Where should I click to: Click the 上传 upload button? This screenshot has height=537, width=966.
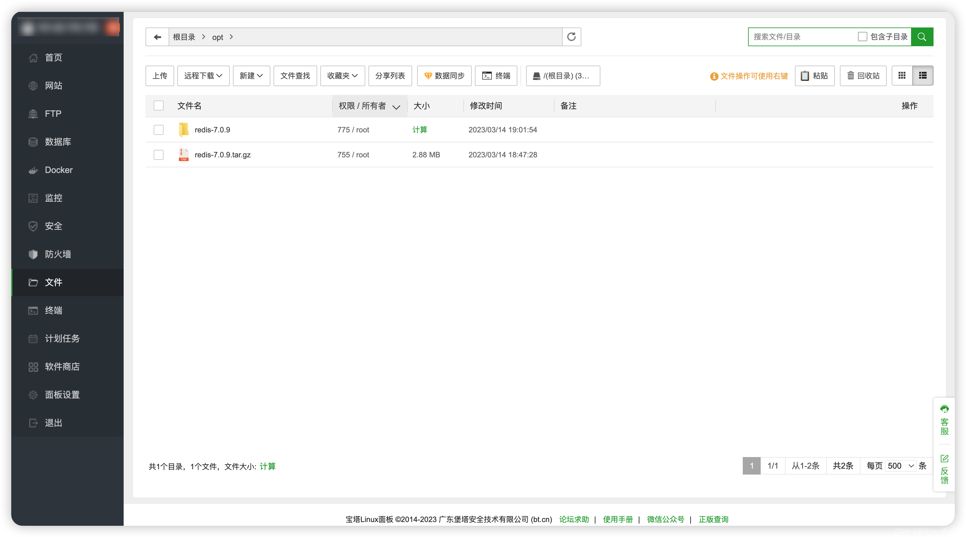point(160,76)
